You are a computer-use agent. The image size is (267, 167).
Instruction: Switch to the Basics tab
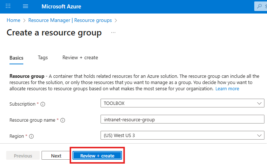tap(16, 58)
